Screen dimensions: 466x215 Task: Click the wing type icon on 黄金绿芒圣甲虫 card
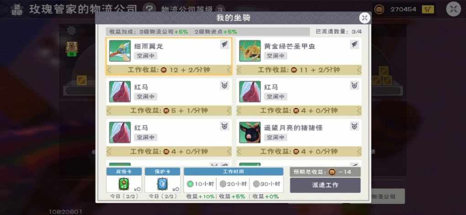point(354,45)
